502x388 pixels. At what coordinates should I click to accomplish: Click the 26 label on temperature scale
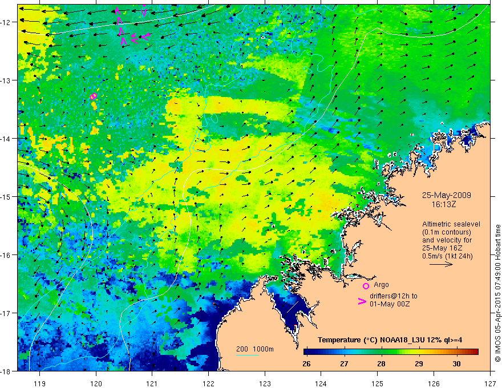306,363
